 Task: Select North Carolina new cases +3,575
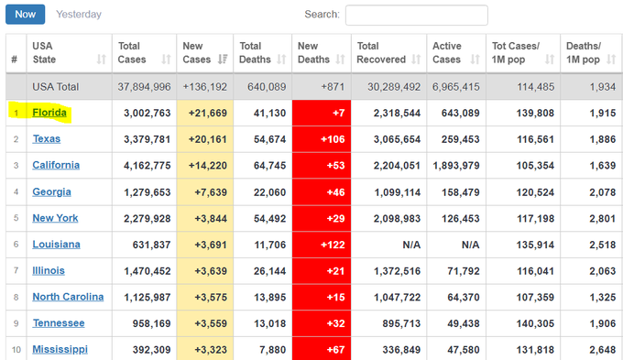click(211, 297)
